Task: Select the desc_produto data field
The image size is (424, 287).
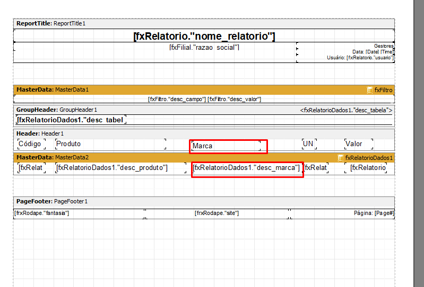Action: [x=111, y=168]
